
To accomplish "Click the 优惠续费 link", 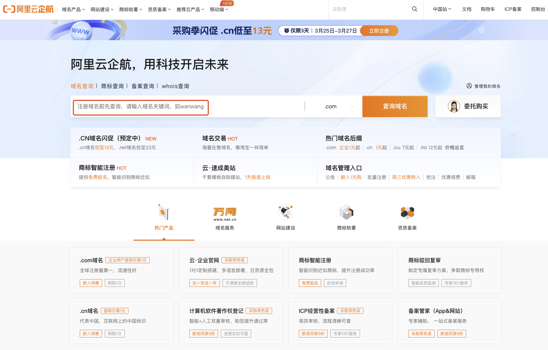I will pos(451,177).
